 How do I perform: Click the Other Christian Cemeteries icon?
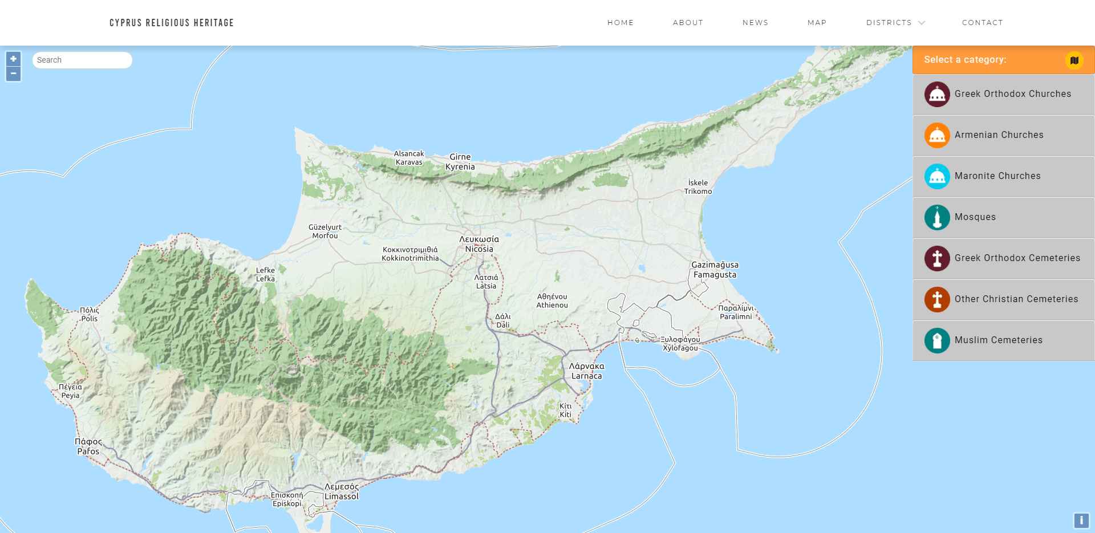(936, 299)
